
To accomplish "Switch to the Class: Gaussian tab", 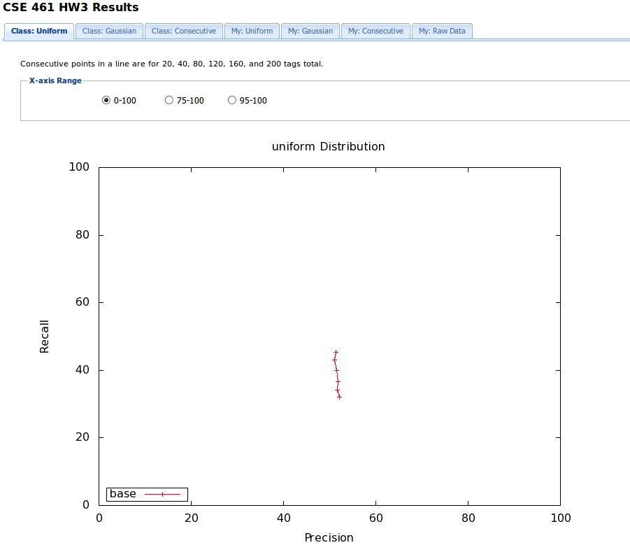I will (x=110, y=31).
